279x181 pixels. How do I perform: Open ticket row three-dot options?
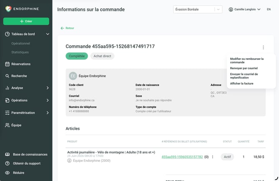212,157
